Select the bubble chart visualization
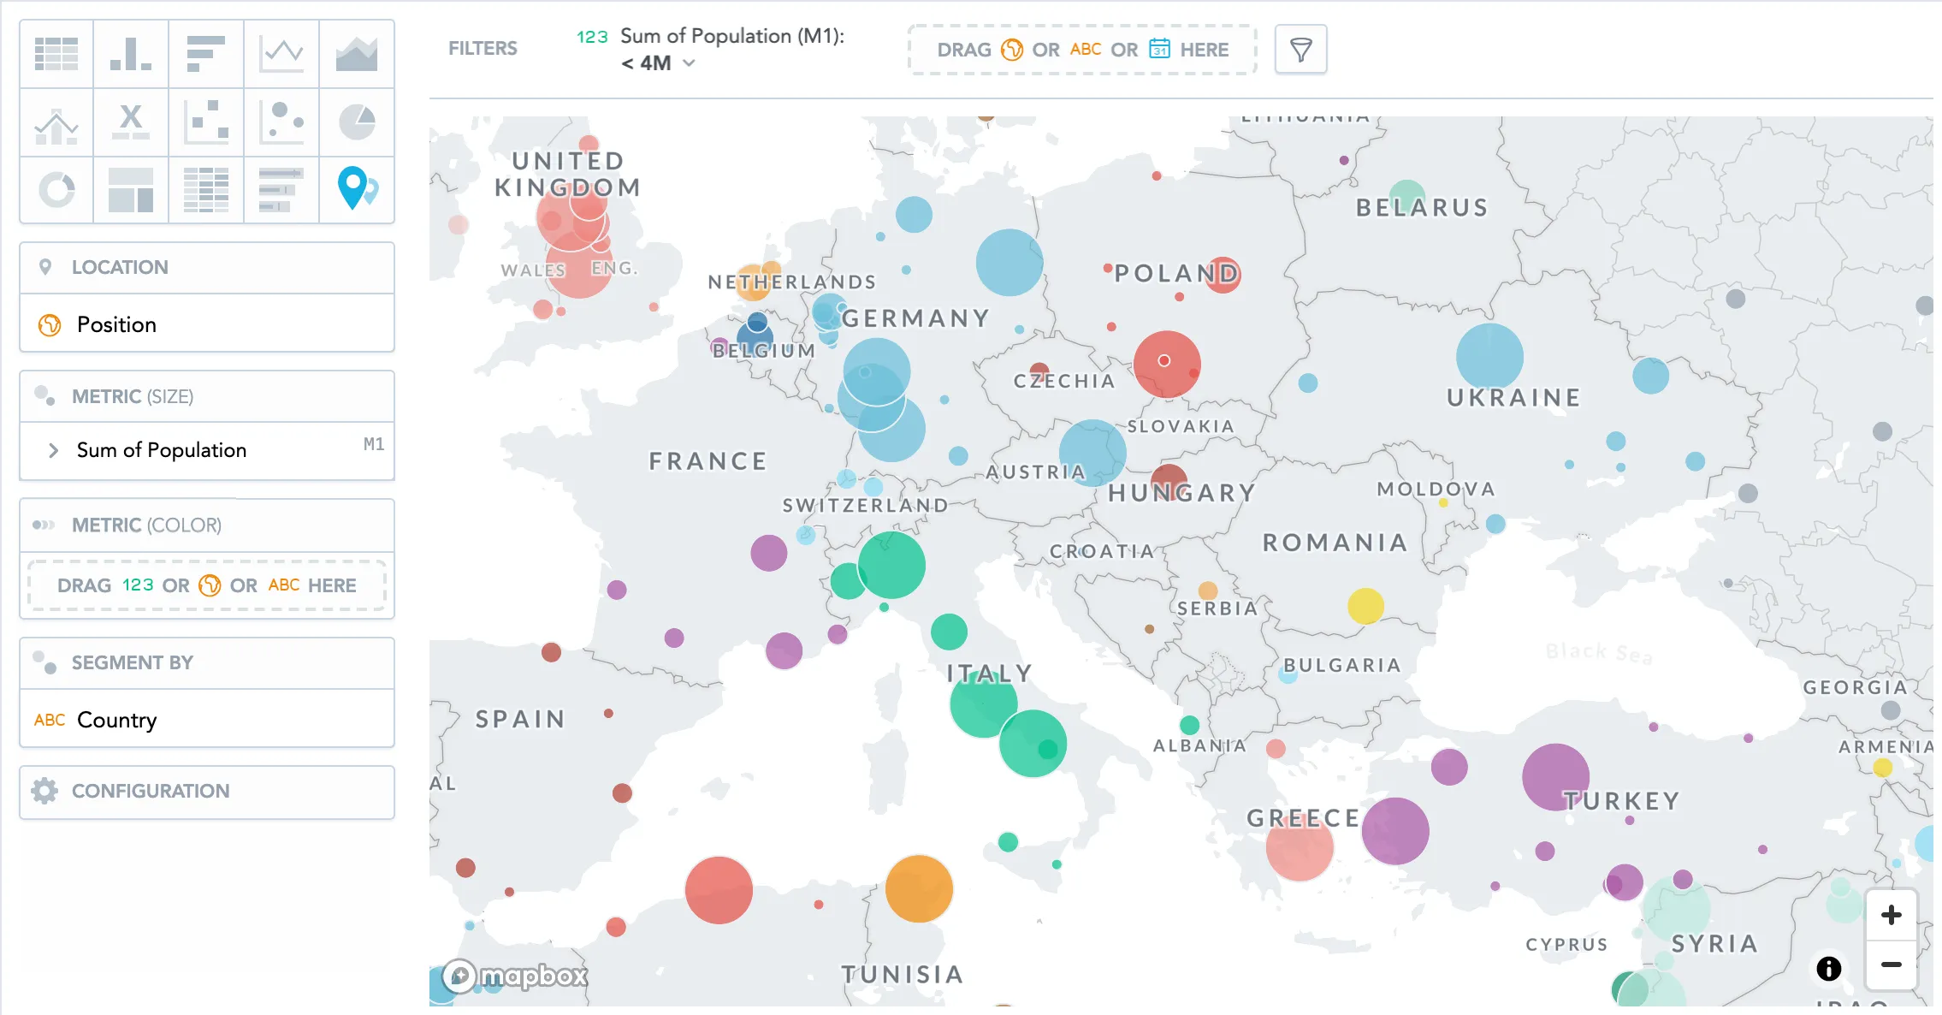This screenshot has height=1015, width=1942. coord(281,122)
